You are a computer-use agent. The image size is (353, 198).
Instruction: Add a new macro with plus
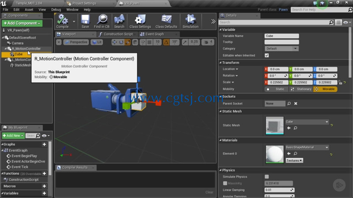tap(45, 186)
